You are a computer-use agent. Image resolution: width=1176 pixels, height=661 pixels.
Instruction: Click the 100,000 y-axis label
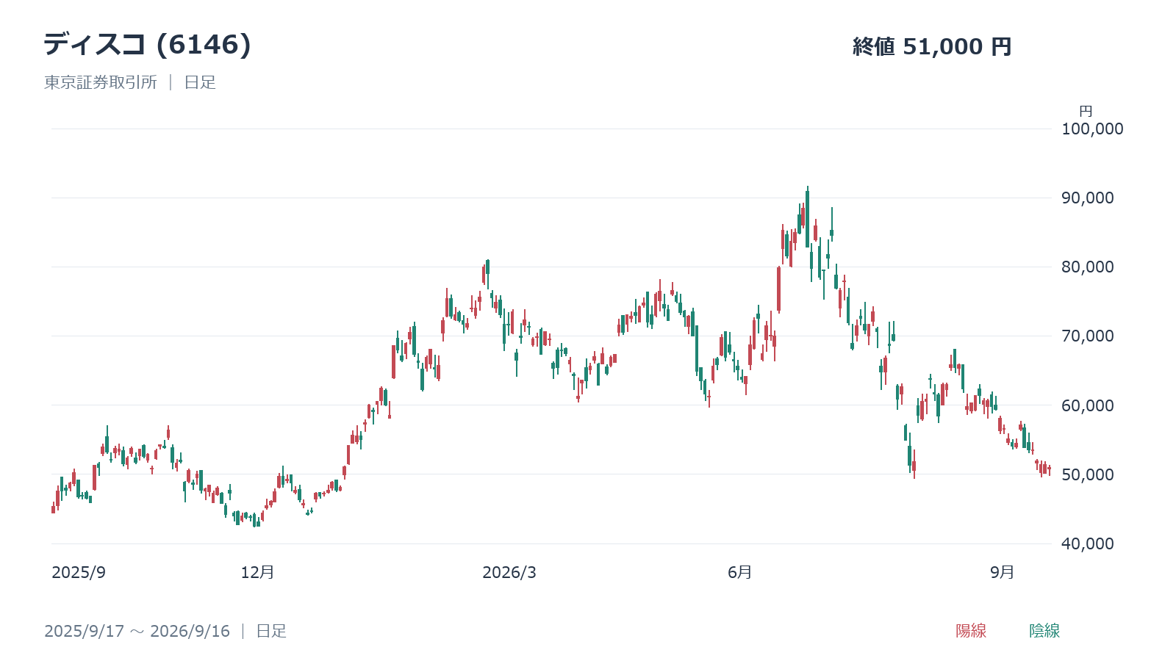tap(1092, 129)
